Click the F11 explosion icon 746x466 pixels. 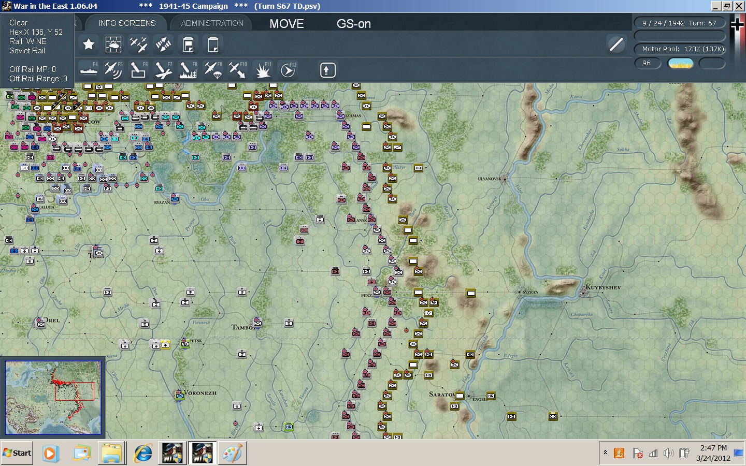click(x=263, y=69)
